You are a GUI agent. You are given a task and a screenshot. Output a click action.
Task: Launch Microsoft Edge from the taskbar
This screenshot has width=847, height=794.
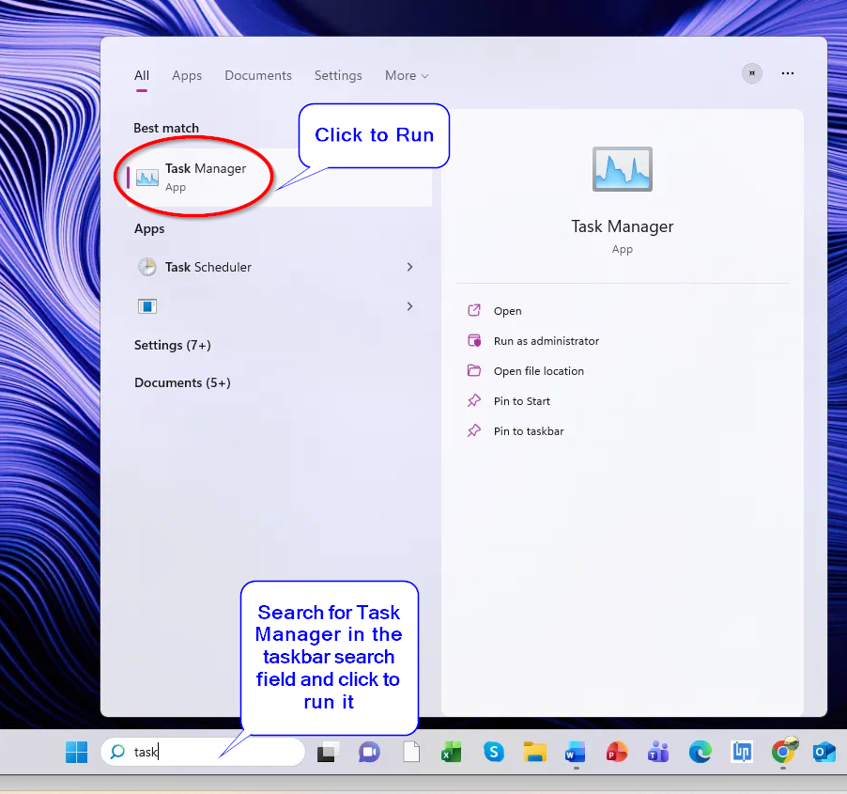[701, 752]
